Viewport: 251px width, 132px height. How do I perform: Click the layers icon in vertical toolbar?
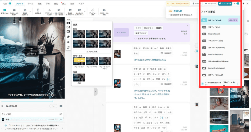[68, 43]
